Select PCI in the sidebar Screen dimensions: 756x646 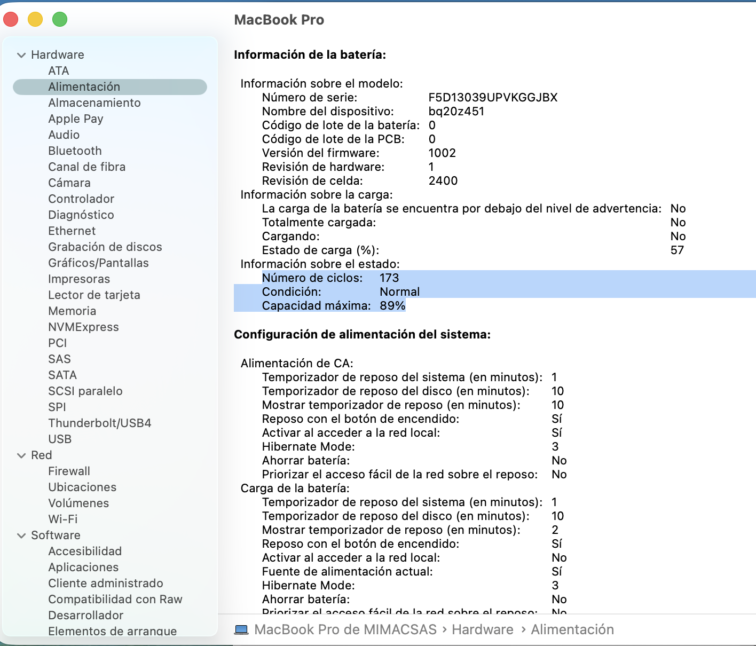[x=58, y=343]
